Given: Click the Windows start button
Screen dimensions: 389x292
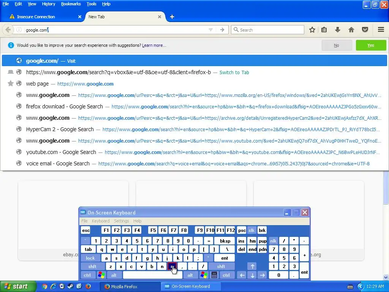Looking at the screenshot, I should pos(17,286).
